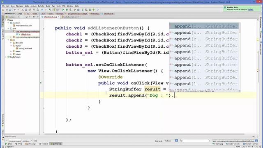Open the Terminal tool window button
Screen dimensions: 263x148
click(x=44, y=144)
